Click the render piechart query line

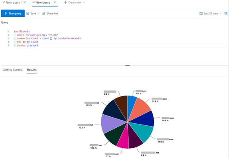click(26, 45)
